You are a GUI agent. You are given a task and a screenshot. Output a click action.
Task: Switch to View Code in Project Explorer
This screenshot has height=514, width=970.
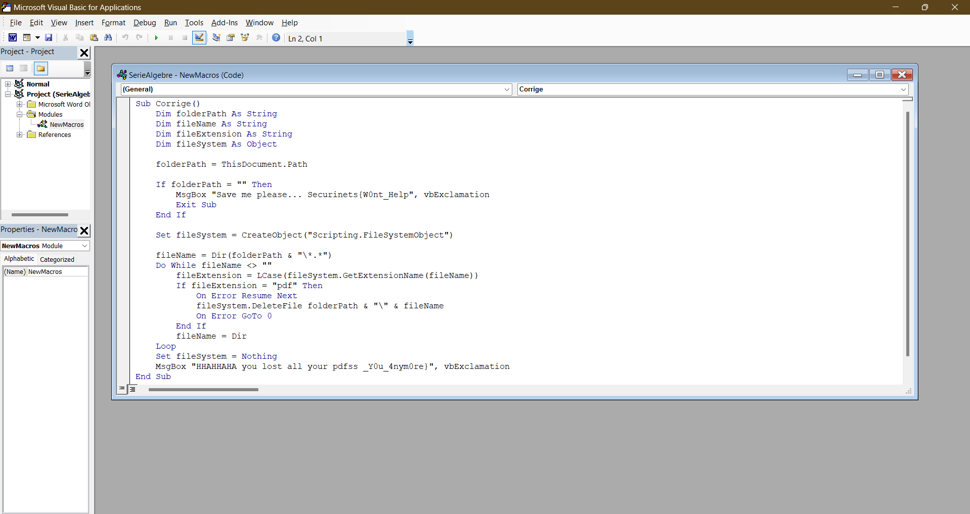tap(10, 68)
